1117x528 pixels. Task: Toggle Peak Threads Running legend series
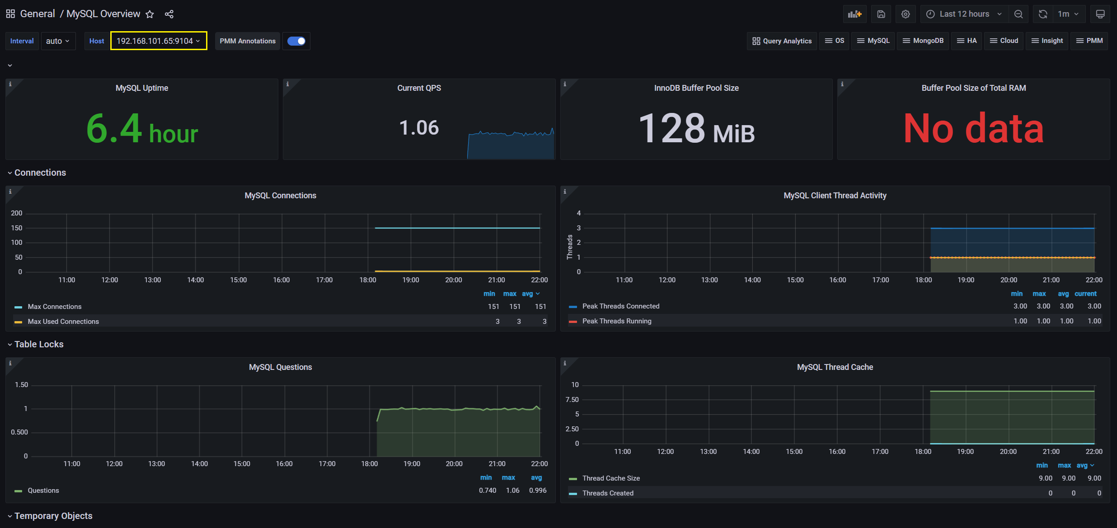[x=616, y=321]
